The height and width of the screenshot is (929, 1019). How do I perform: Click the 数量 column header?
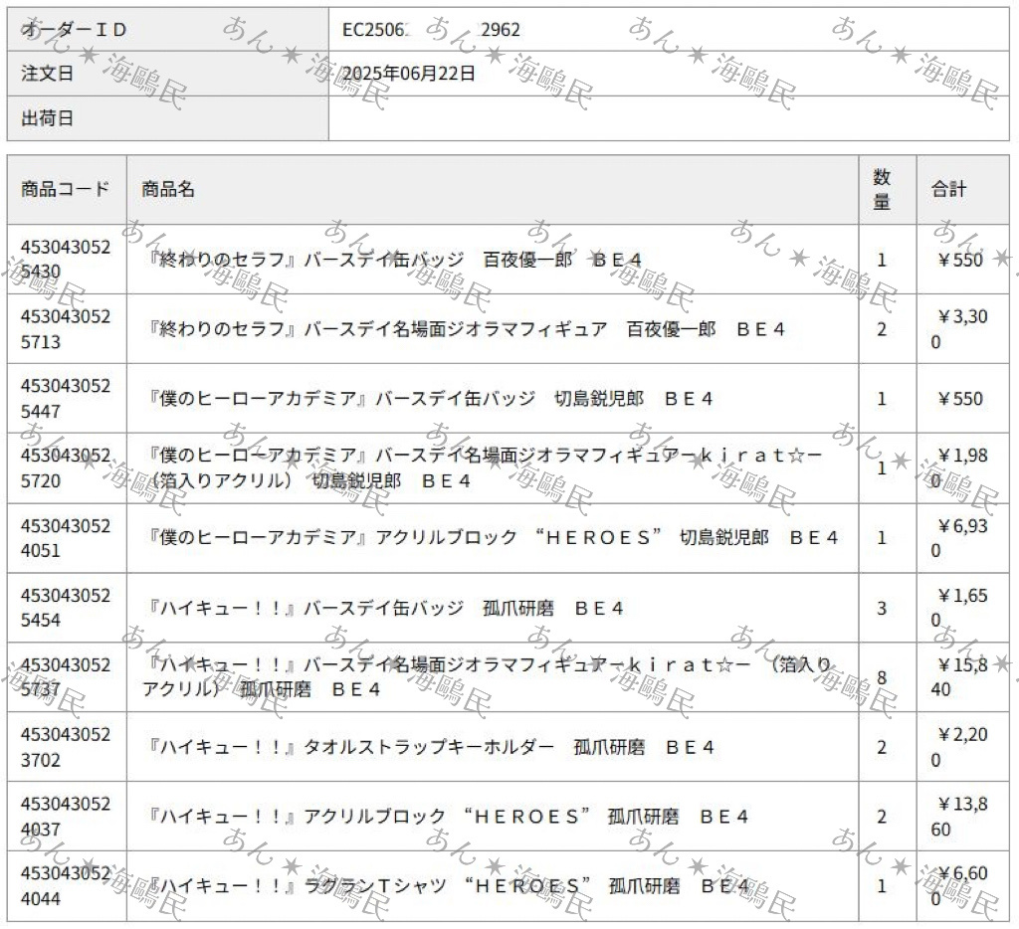(888, 190)
